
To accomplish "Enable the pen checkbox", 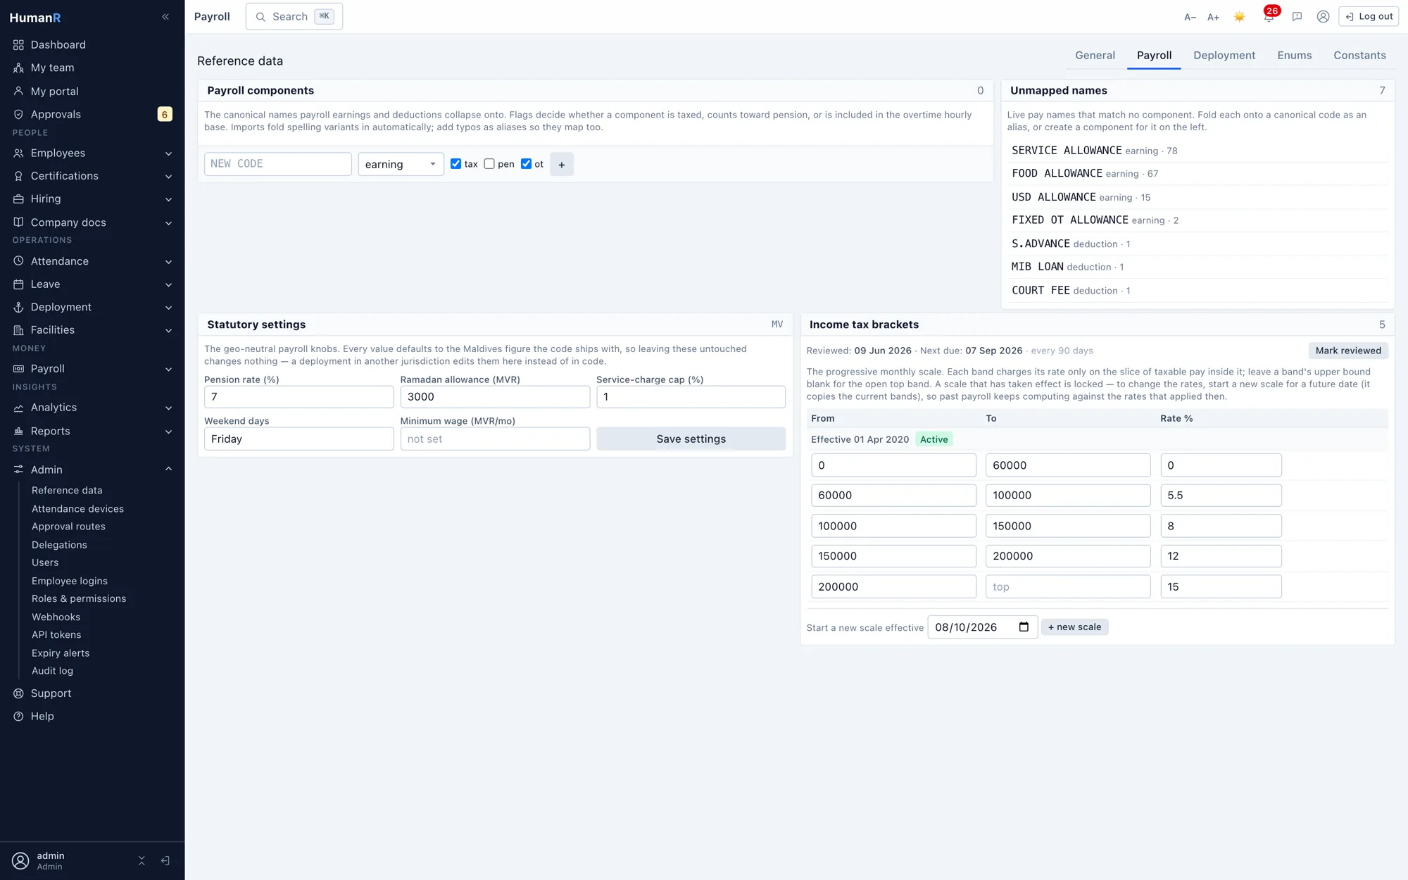I will [489, 164].
